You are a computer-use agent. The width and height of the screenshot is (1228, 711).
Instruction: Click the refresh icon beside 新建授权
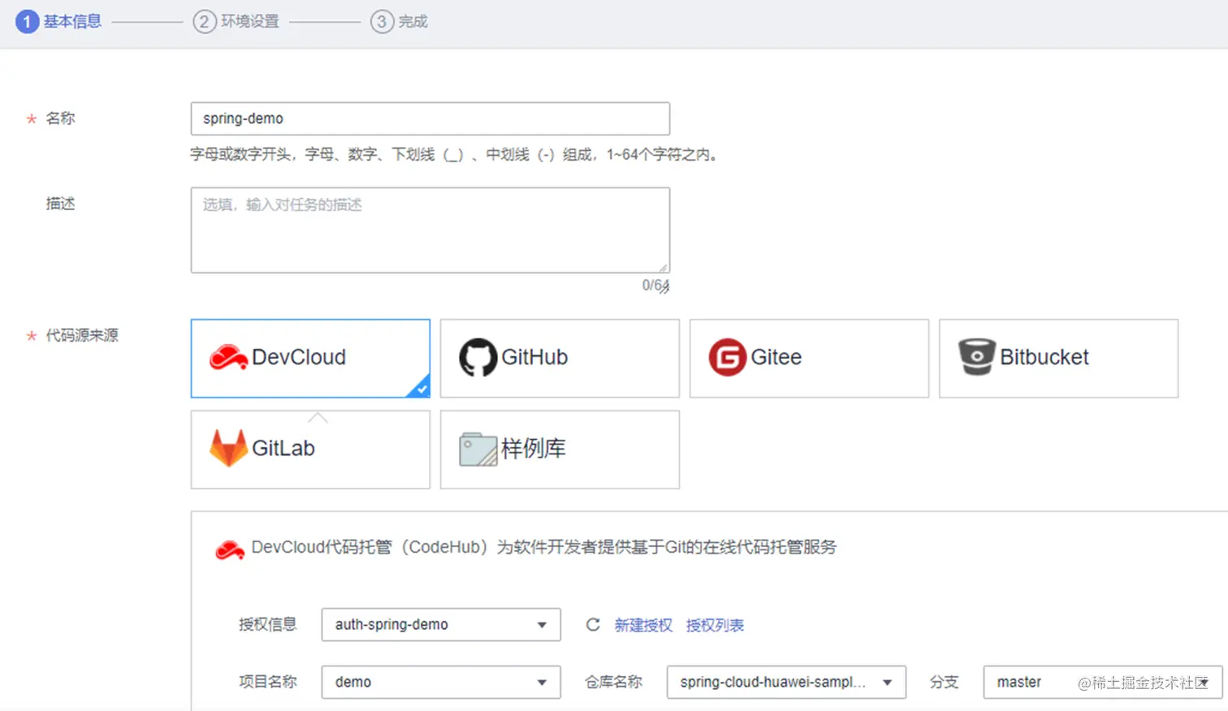(593, 624)
